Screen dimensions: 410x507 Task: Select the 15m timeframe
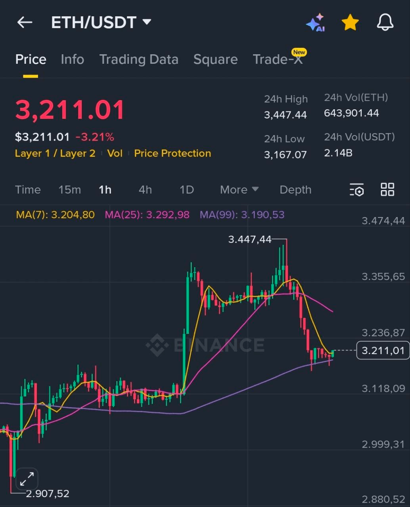point(69,190)
